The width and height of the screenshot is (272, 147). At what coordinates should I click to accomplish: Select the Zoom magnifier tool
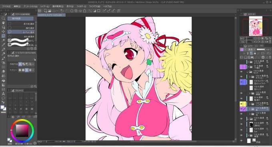[3, 18]
